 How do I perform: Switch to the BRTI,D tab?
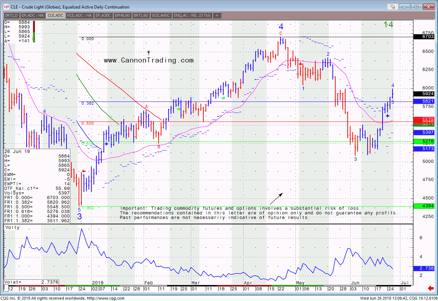(x=11, y=15)
